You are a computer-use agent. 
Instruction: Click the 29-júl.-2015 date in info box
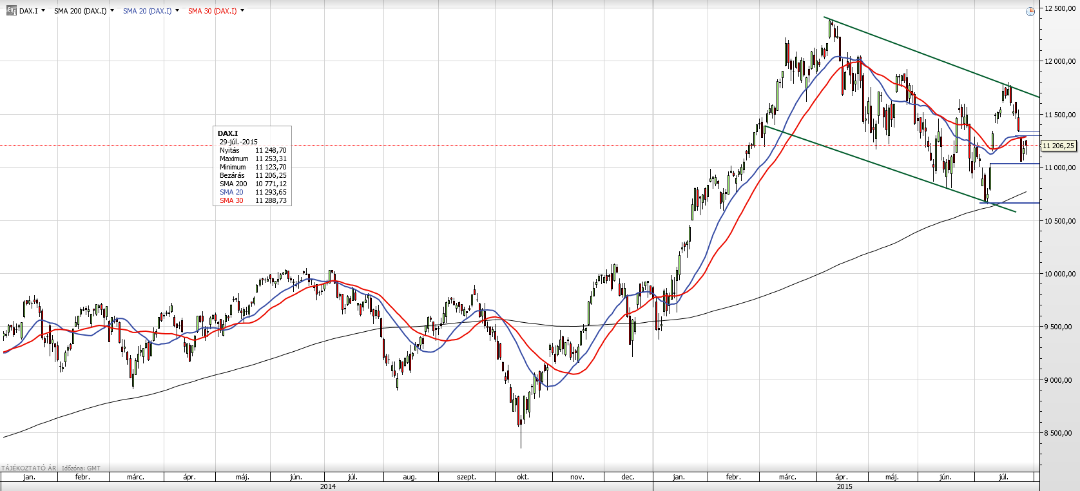pos(238,142)
